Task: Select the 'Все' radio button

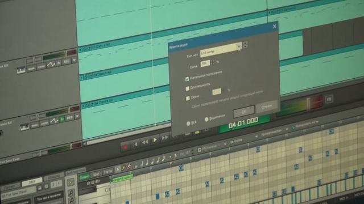Action: pos(188,124)
